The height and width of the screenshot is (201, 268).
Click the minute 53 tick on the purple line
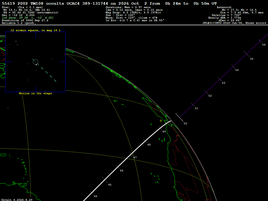(x=220, y=79)
